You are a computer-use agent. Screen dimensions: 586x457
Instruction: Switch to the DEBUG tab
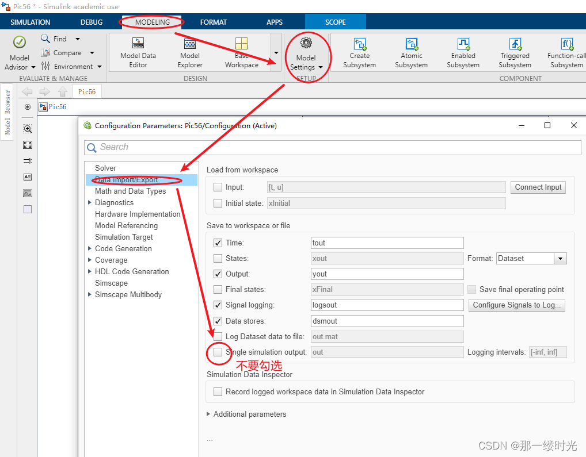coord(92,22)
